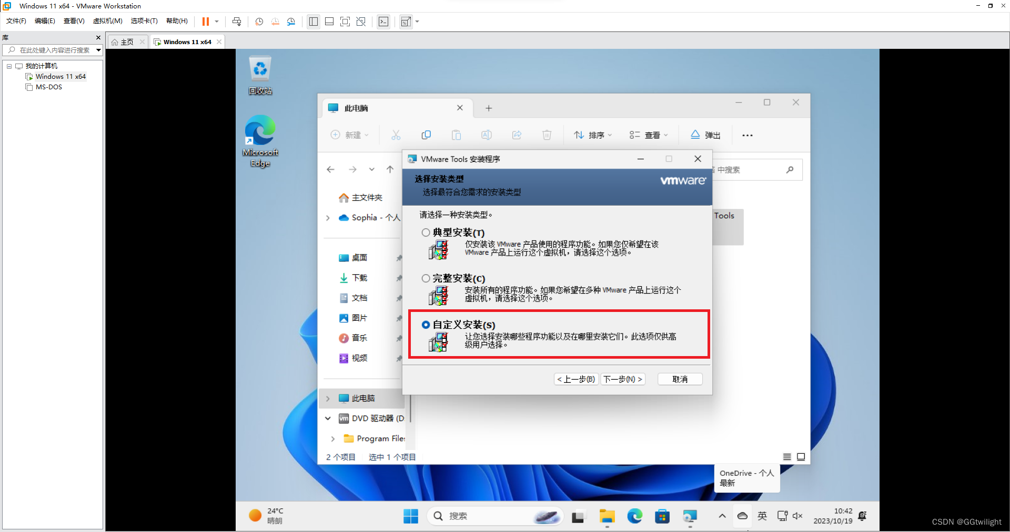
Task: Send Ctrl+Alt+Del to the virtual machine
Action: click(x=237, y=22)
